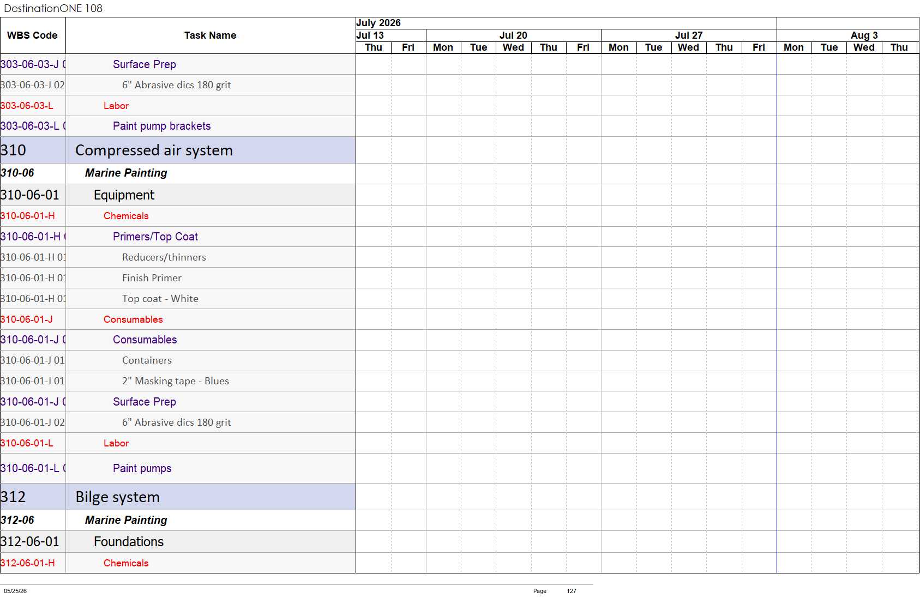Click the DestinationONE 108 title
The image size is (920, 598).
[x=53, y=8]
